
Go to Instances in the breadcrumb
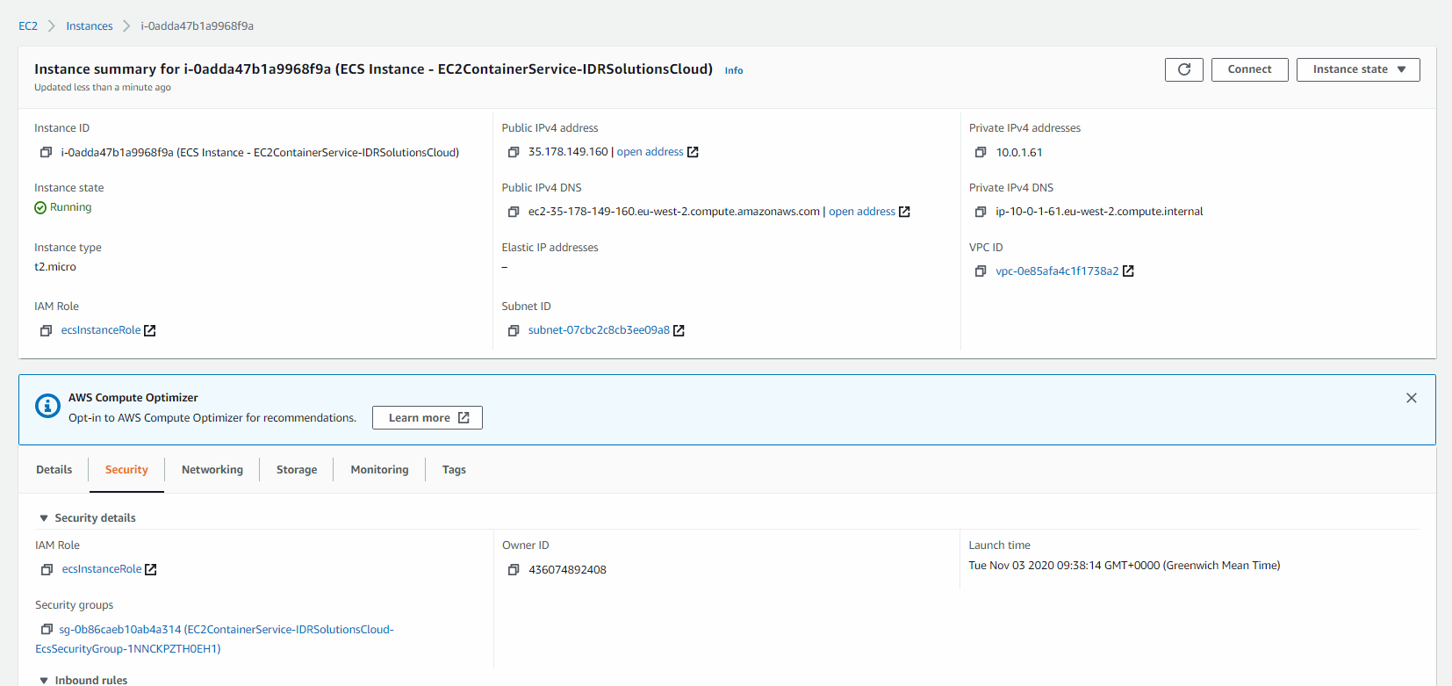[90, 26]
